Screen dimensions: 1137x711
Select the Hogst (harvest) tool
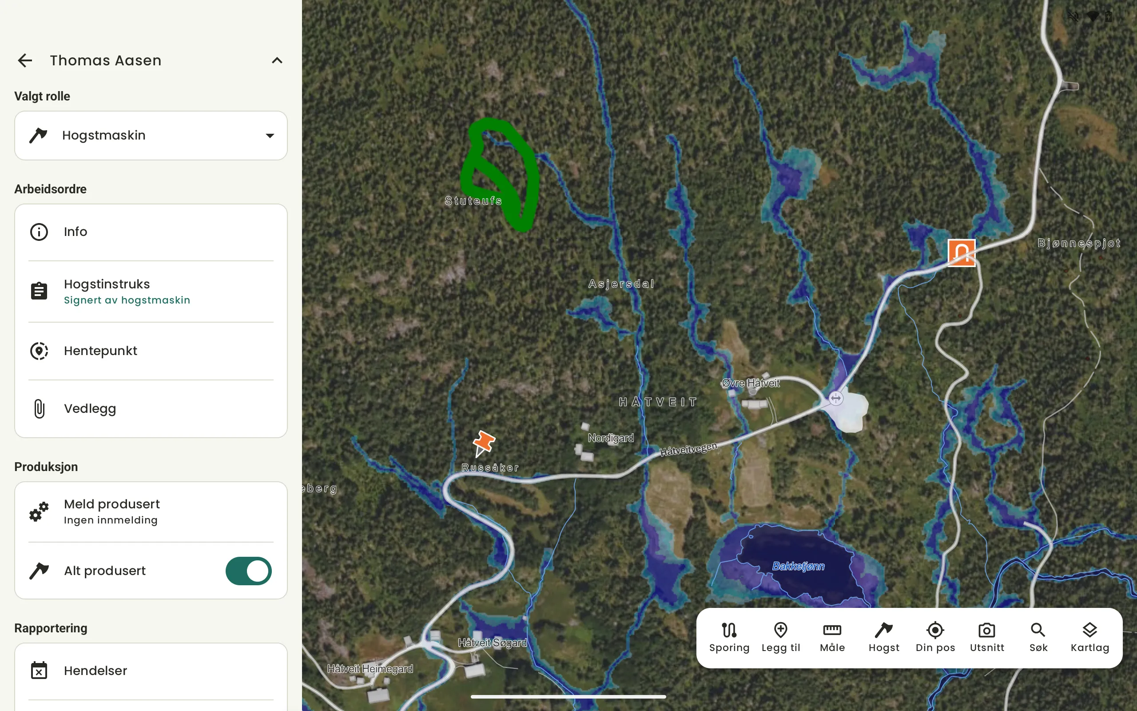tap(883, 637)
